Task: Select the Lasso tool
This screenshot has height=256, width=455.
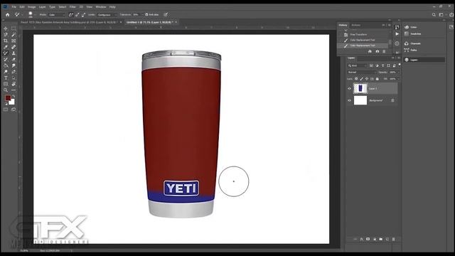Action: [x=6, y=35]
